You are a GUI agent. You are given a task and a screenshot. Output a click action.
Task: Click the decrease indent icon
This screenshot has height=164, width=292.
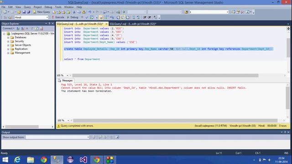(145, 17)
